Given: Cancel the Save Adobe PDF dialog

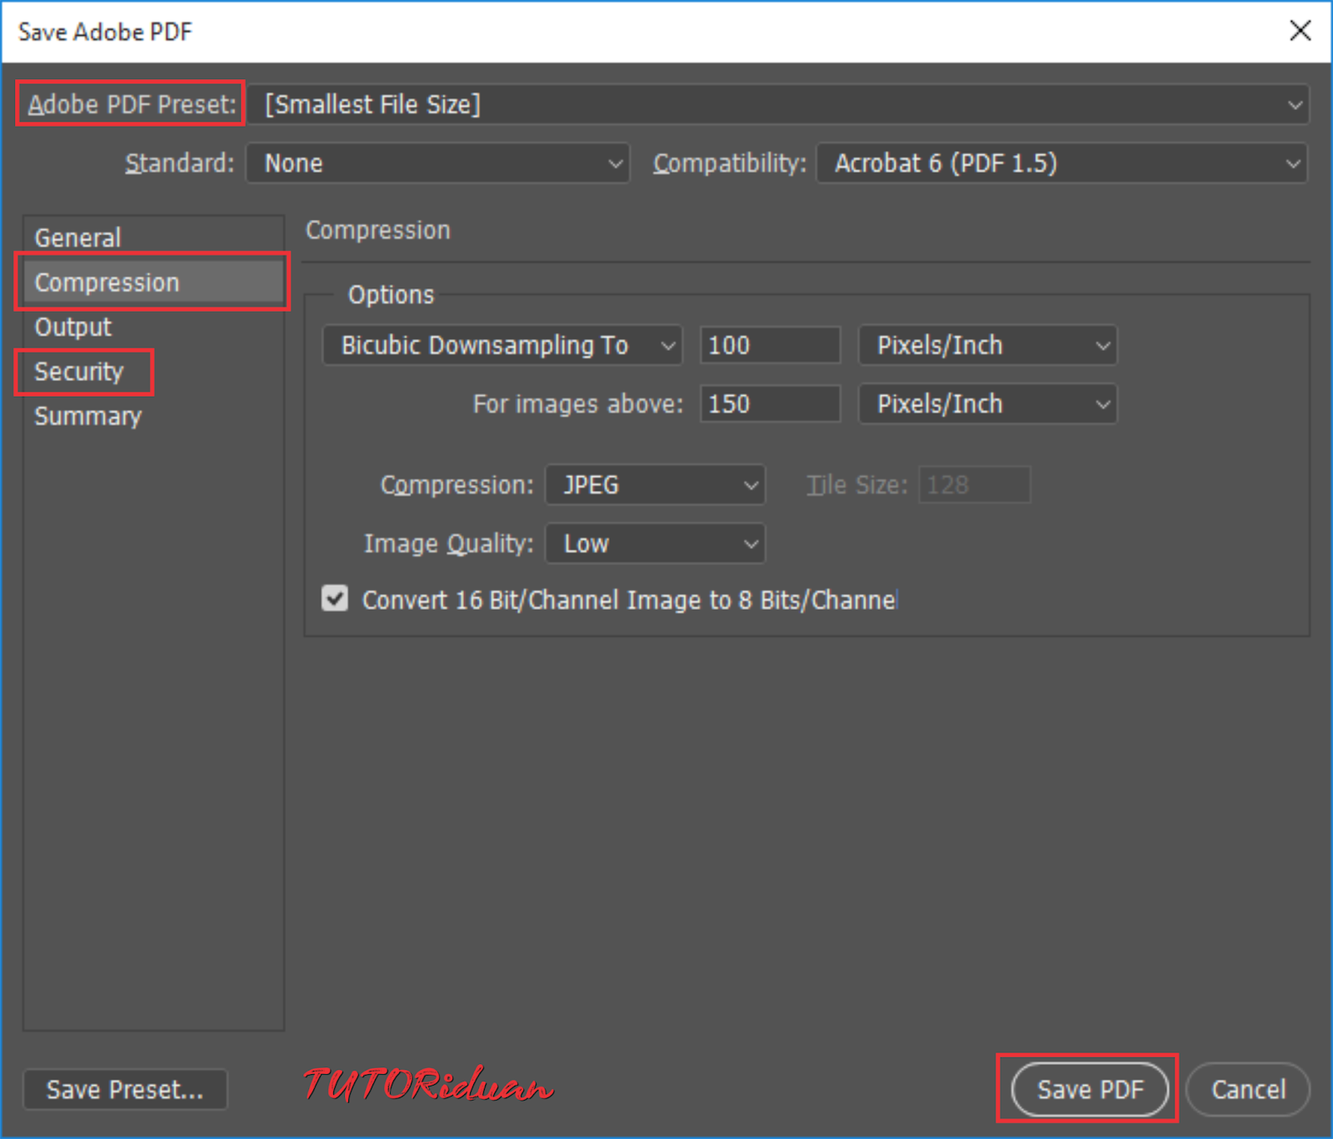Looking at the screenshot, I should (x=1247, y=1089).
